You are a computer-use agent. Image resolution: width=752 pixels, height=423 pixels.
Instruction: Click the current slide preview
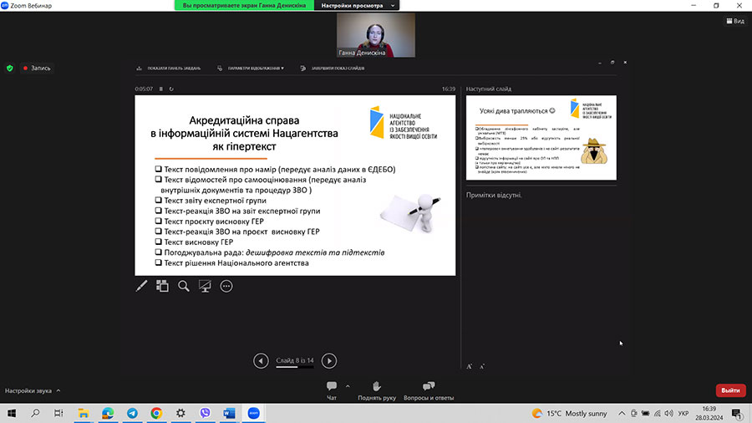point(295,185)
